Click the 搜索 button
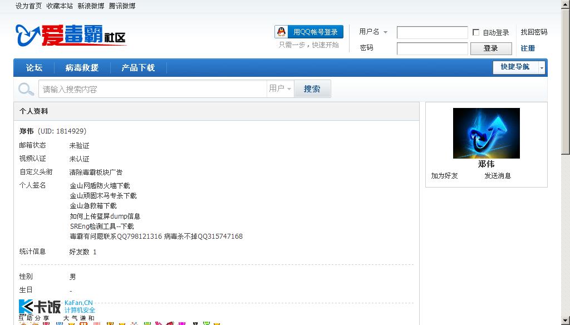570x325 pixels. (x=312, y=88)
